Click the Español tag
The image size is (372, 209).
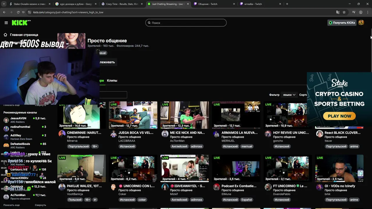247,200
